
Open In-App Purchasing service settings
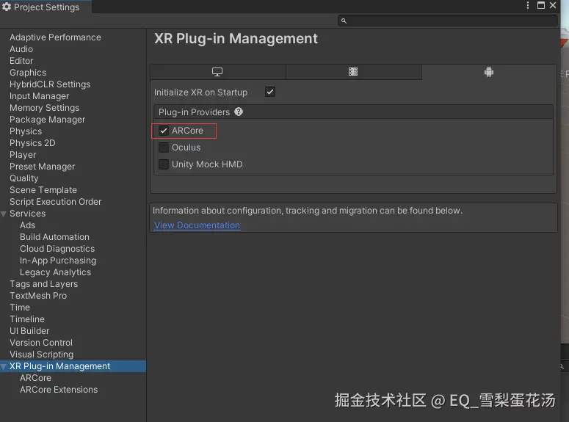coord(58,261)
